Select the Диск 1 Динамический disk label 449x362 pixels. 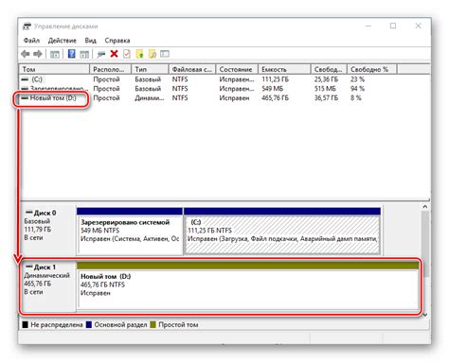(47, 286)
